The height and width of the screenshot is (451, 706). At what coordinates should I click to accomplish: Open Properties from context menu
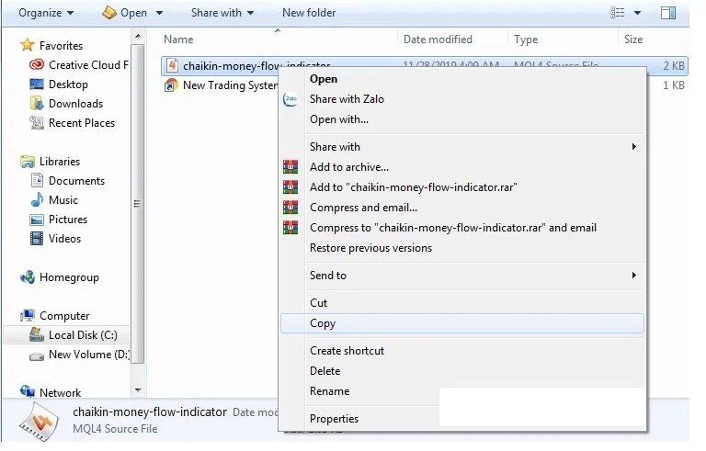tap(360, 419)
